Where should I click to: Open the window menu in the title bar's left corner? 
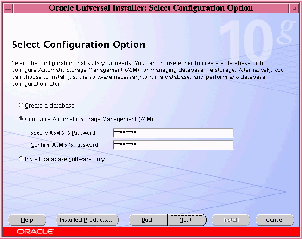pos(6,8)
